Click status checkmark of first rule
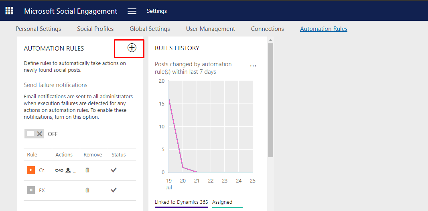 (x=114, y=170)
